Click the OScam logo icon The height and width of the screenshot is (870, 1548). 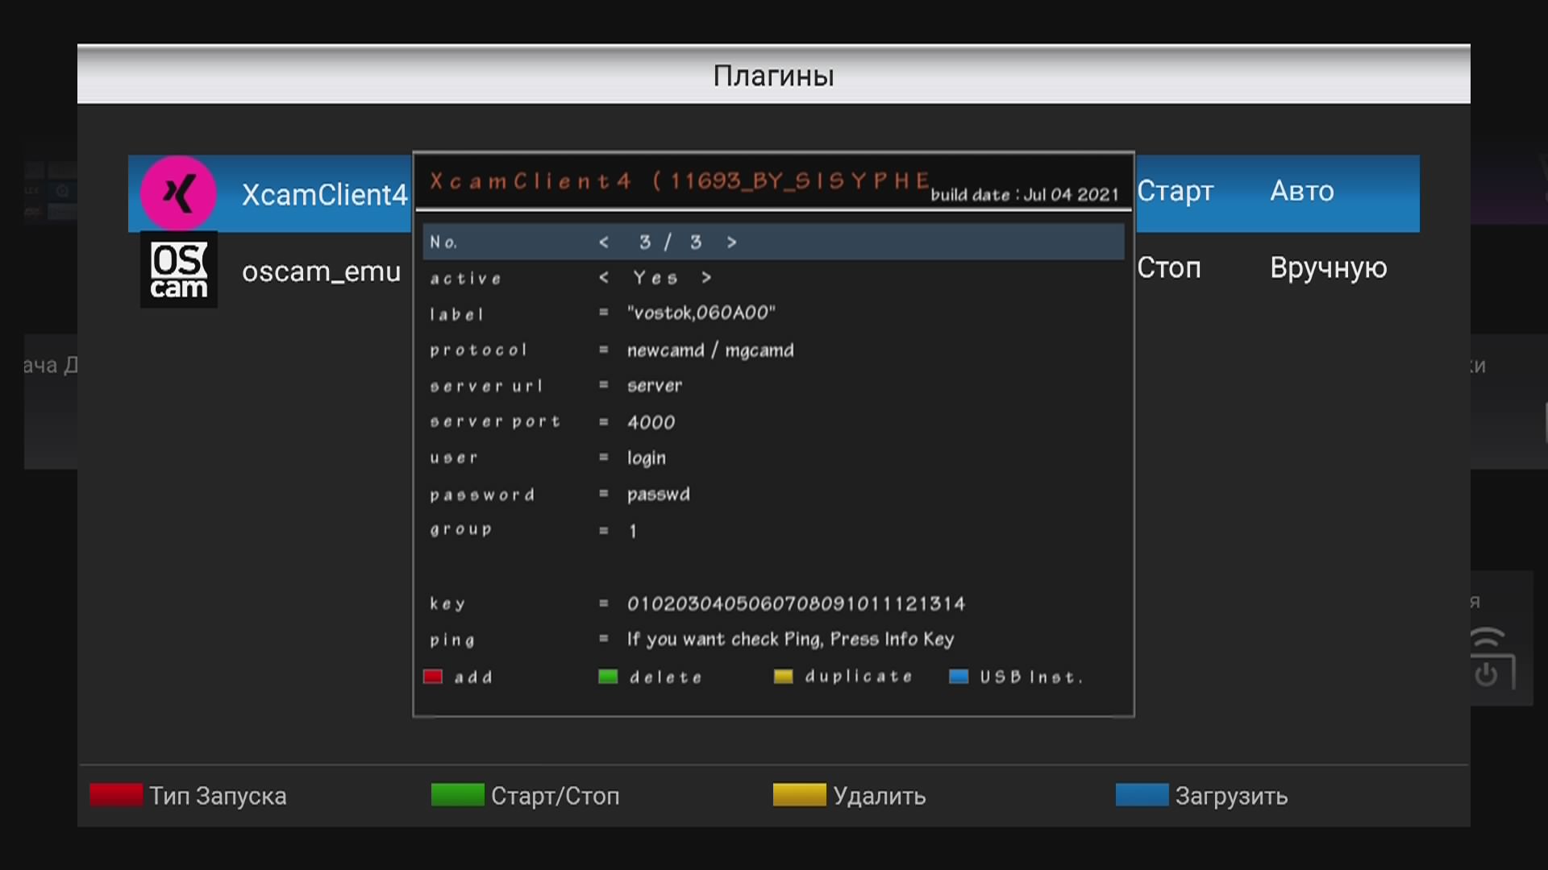coord(179,270)
